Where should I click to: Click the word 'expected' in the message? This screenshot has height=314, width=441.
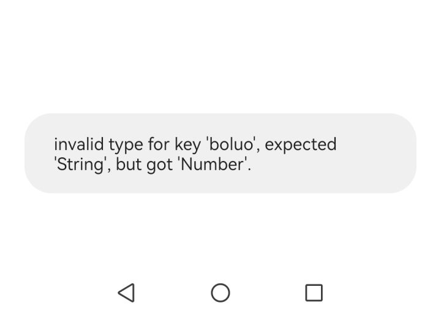coord(301,145)
